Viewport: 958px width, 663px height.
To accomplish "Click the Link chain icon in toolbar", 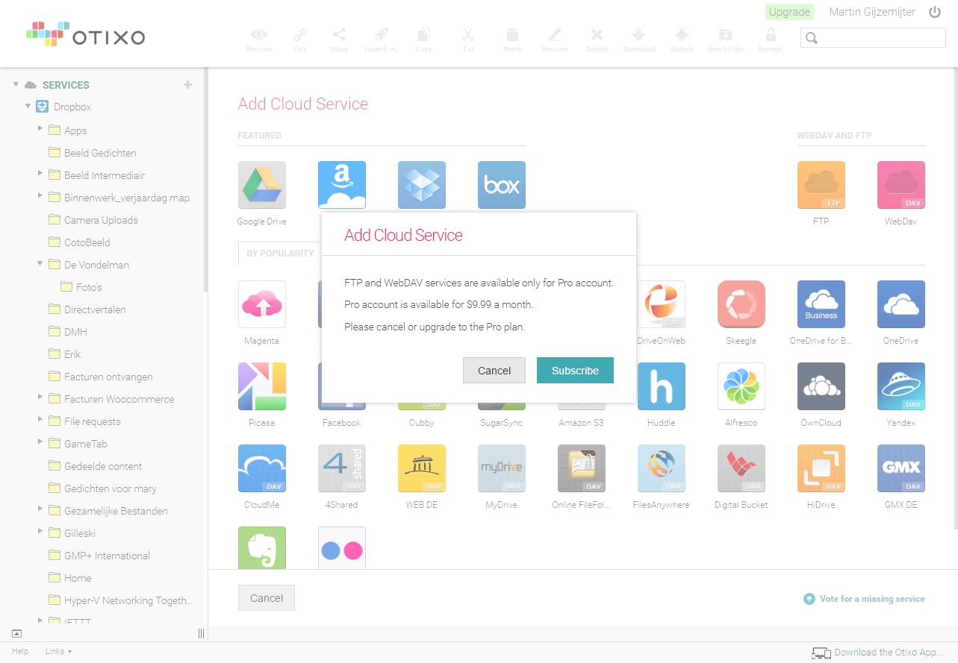I will (300, 34).
